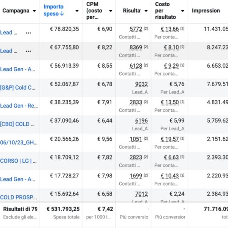Open the Costo per risultato dropdown arrow
The width and height of the screenshot is (228, 228).
183,11
